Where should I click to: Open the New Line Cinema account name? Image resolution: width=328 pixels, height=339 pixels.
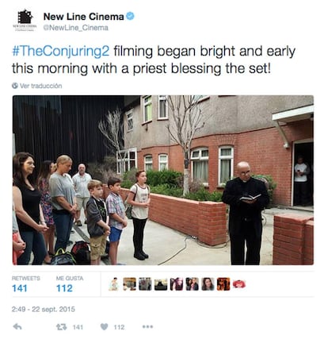click(x=83, y=17)
